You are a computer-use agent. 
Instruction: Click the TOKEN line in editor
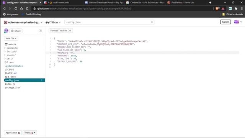coord(102,41)
